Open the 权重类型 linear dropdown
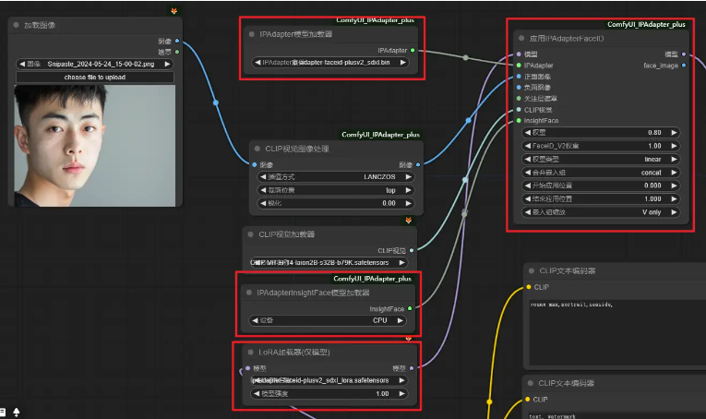Viewport: 706px width, 419px height. tap(601, 159)
